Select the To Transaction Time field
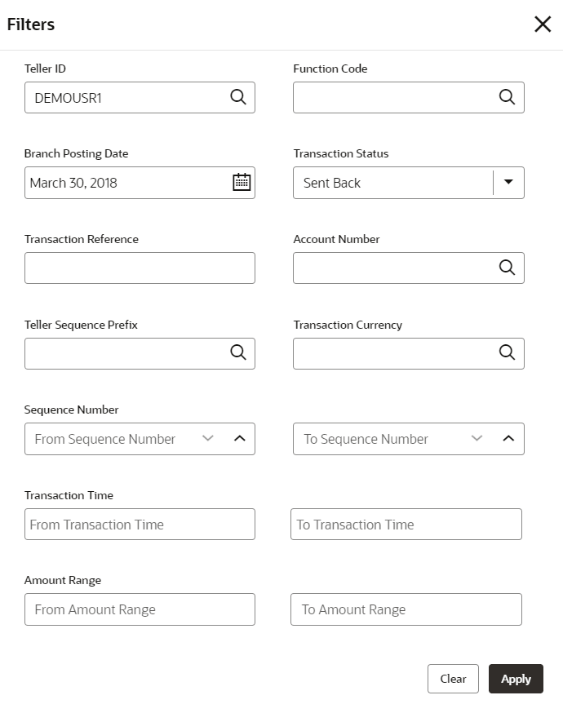 click(406, 524)
